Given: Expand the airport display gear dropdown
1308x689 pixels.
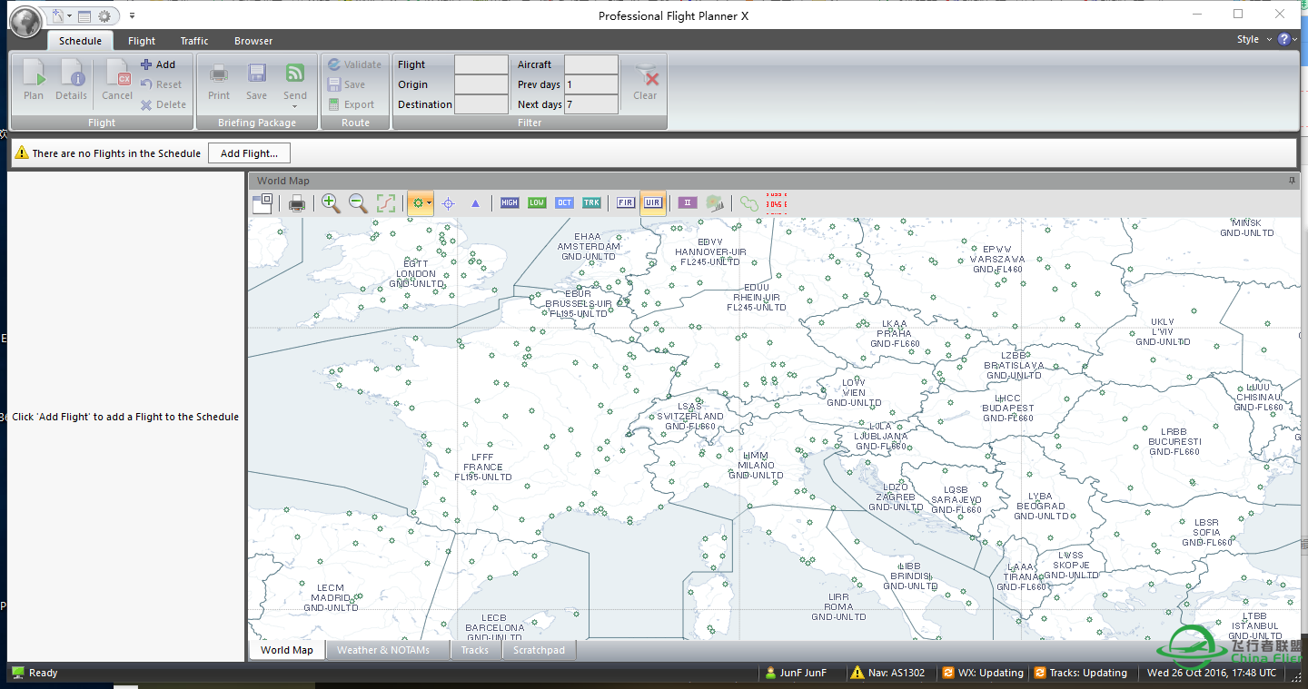Looking at the screenshot, I should 429,203.
